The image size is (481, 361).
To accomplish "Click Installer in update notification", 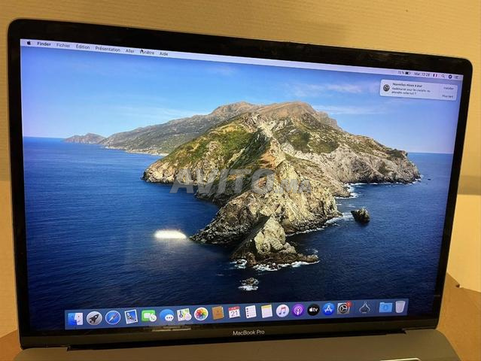I will 448,88.
